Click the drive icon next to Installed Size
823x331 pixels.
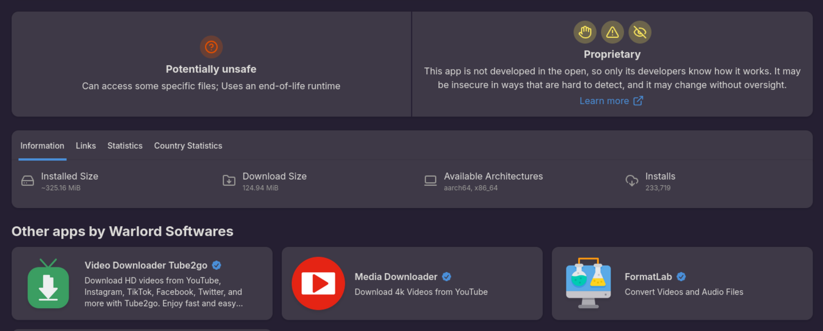[x=28, y=181]
